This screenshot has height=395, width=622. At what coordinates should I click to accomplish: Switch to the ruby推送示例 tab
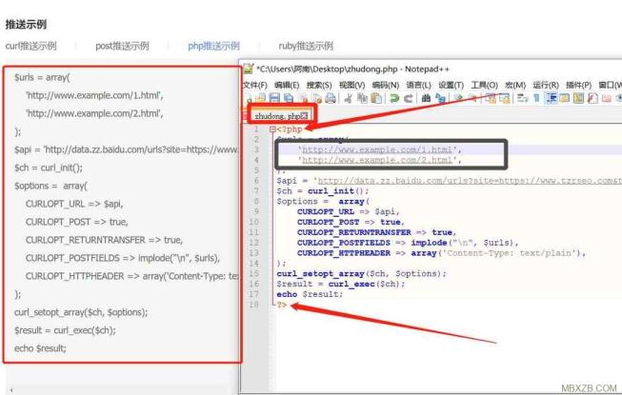point(306,46)
